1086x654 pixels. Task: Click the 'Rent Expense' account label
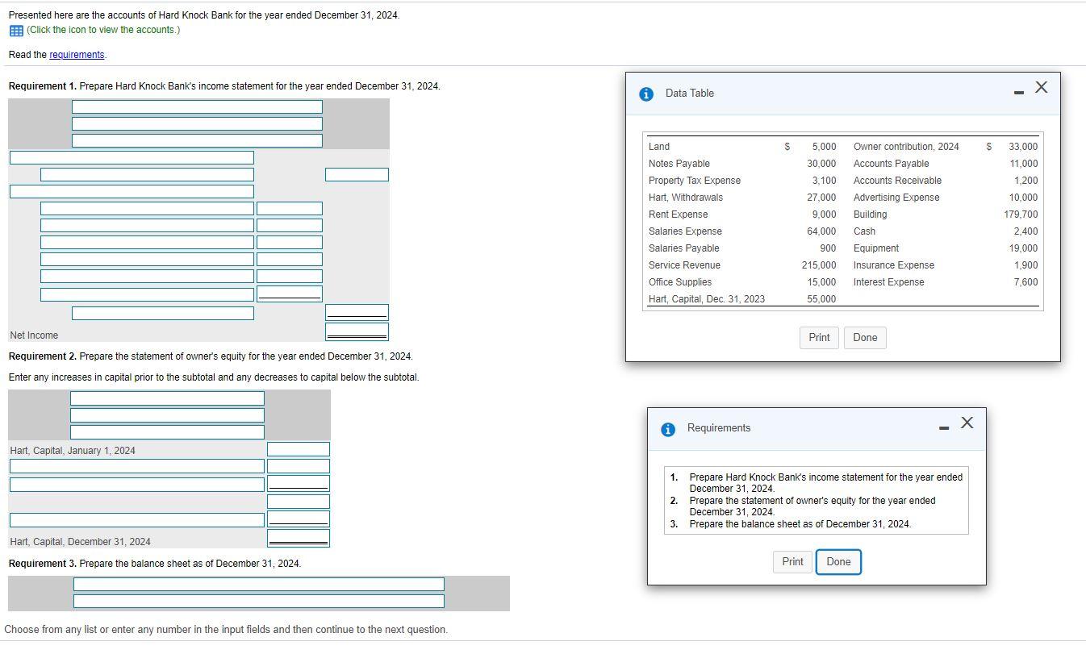[x=678, y=215]
